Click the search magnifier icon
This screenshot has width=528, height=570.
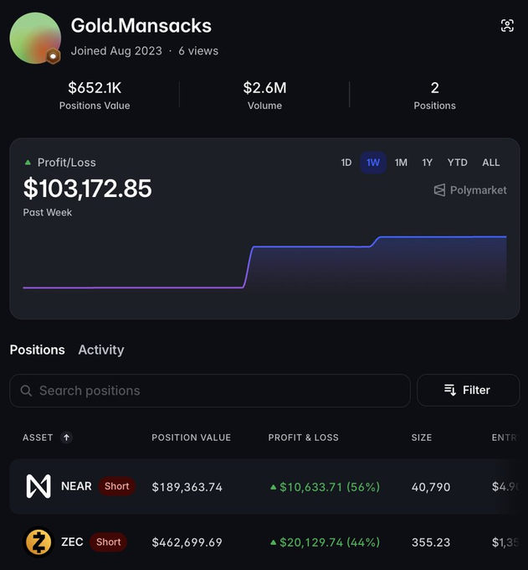(26, 391)
